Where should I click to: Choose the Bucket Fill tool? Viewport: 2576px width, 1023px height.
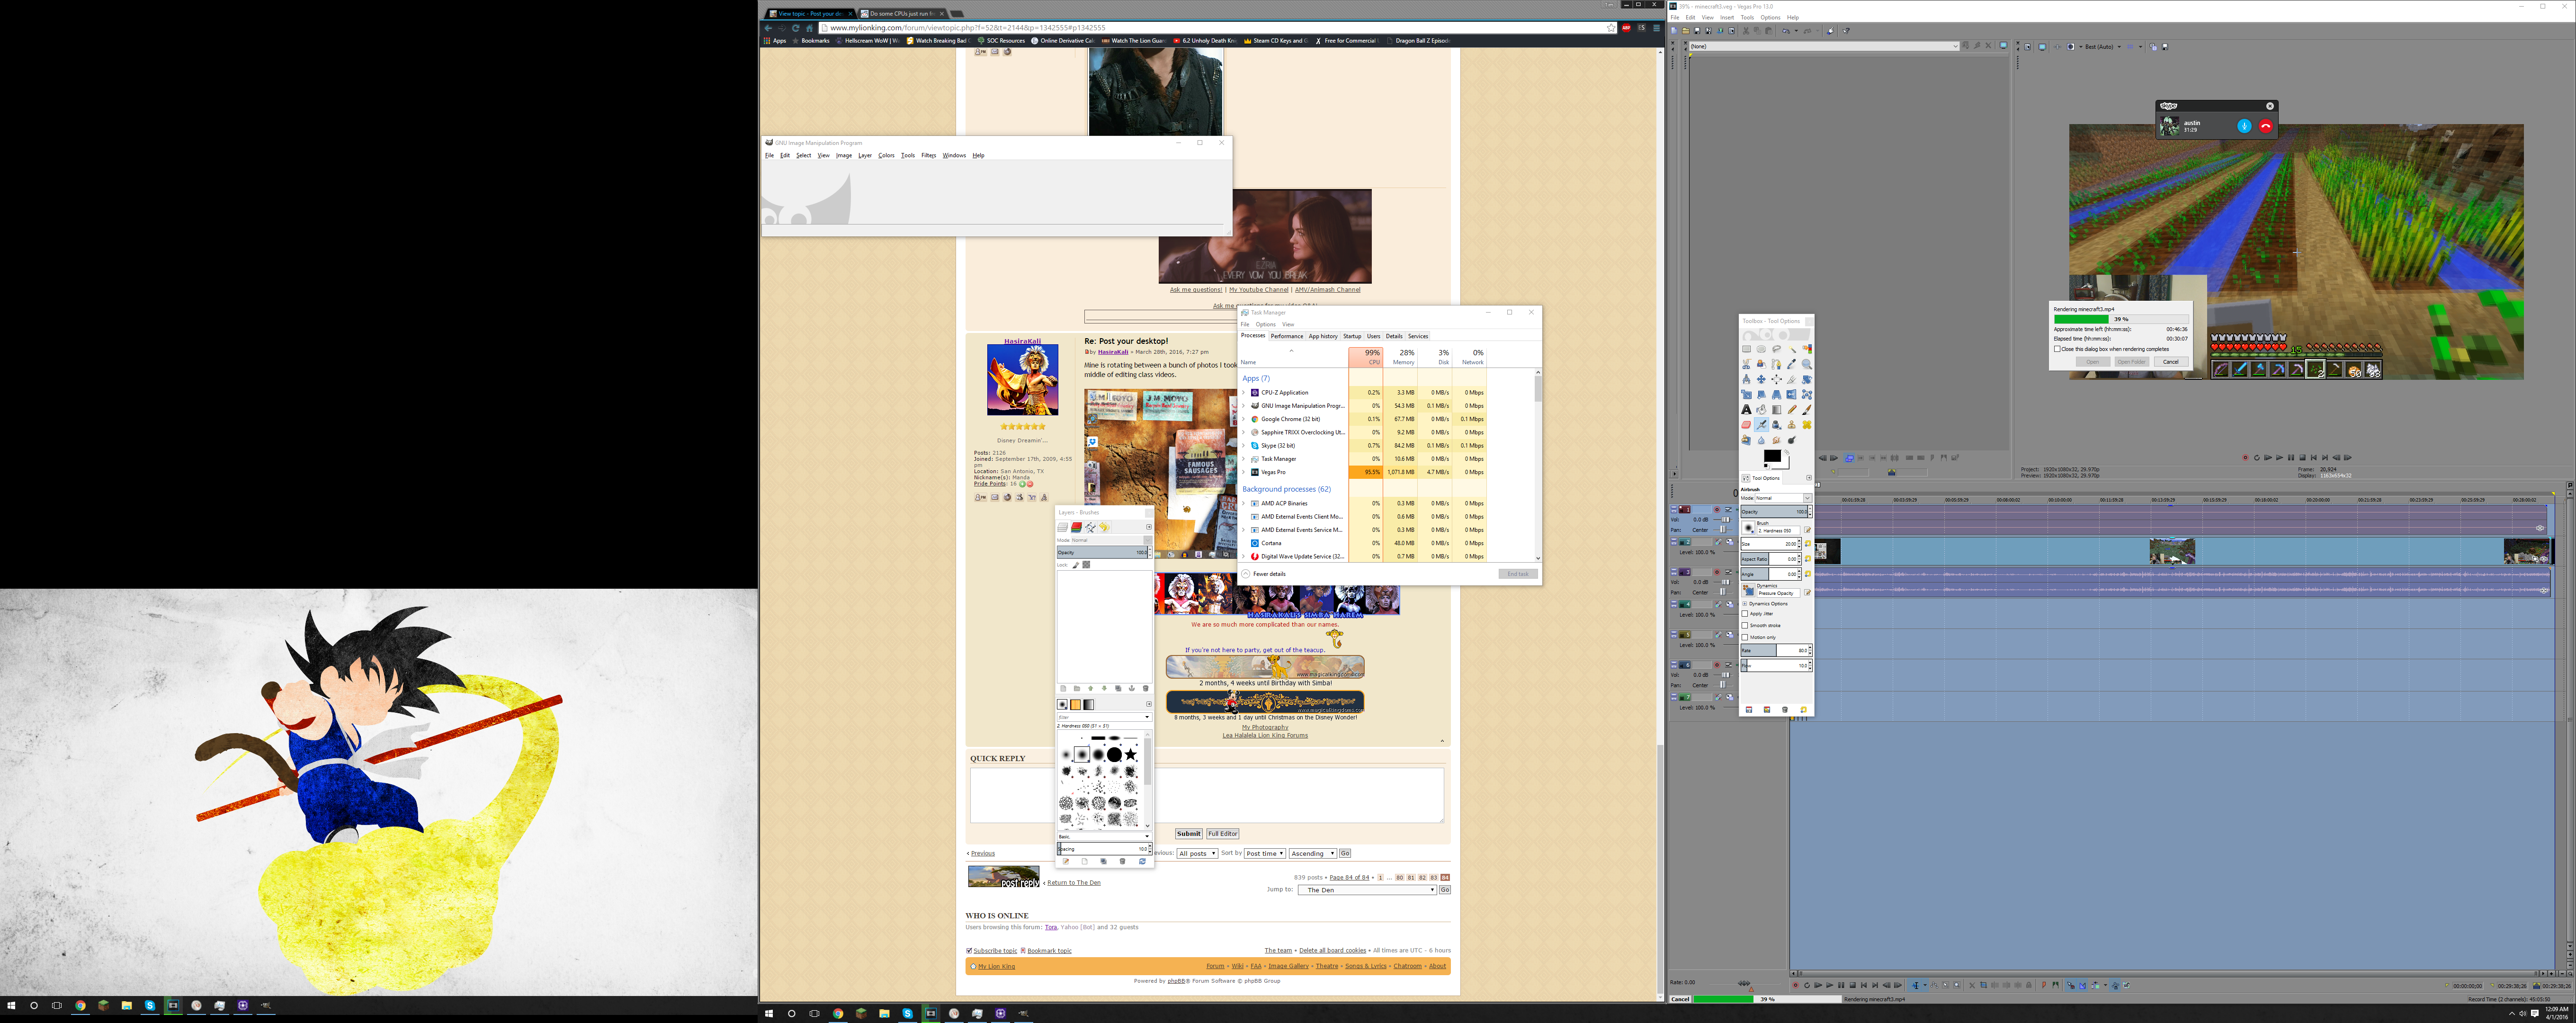tap(1761, 410)
